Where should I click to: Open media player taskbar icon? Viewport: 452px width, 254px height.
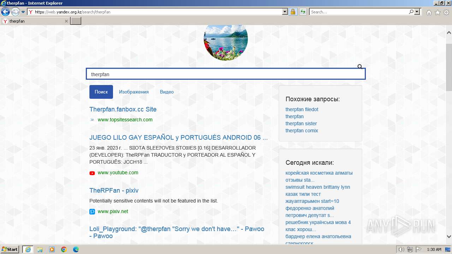[x=52, y=249]
